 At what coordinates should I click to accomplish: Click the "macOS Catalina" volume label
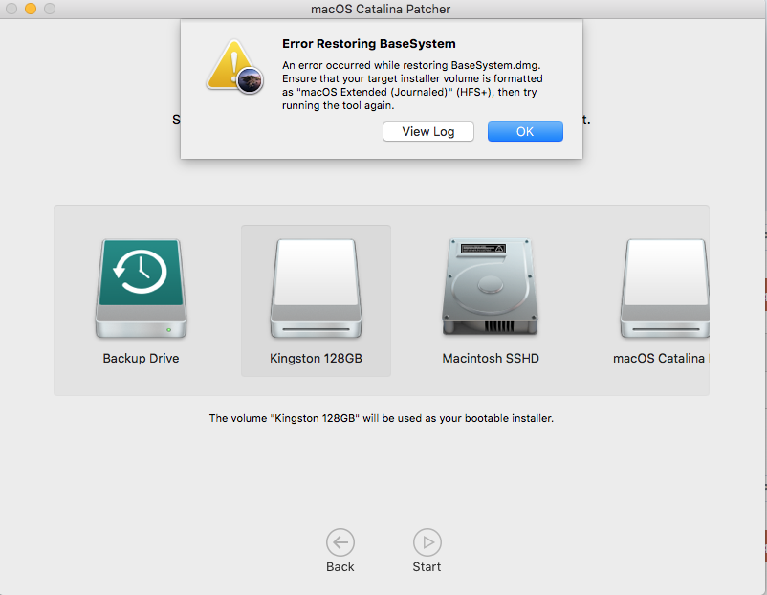659,358
